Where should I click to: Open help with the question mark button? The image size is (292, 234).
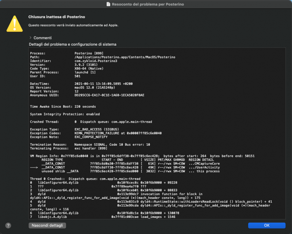coord(8,226)
